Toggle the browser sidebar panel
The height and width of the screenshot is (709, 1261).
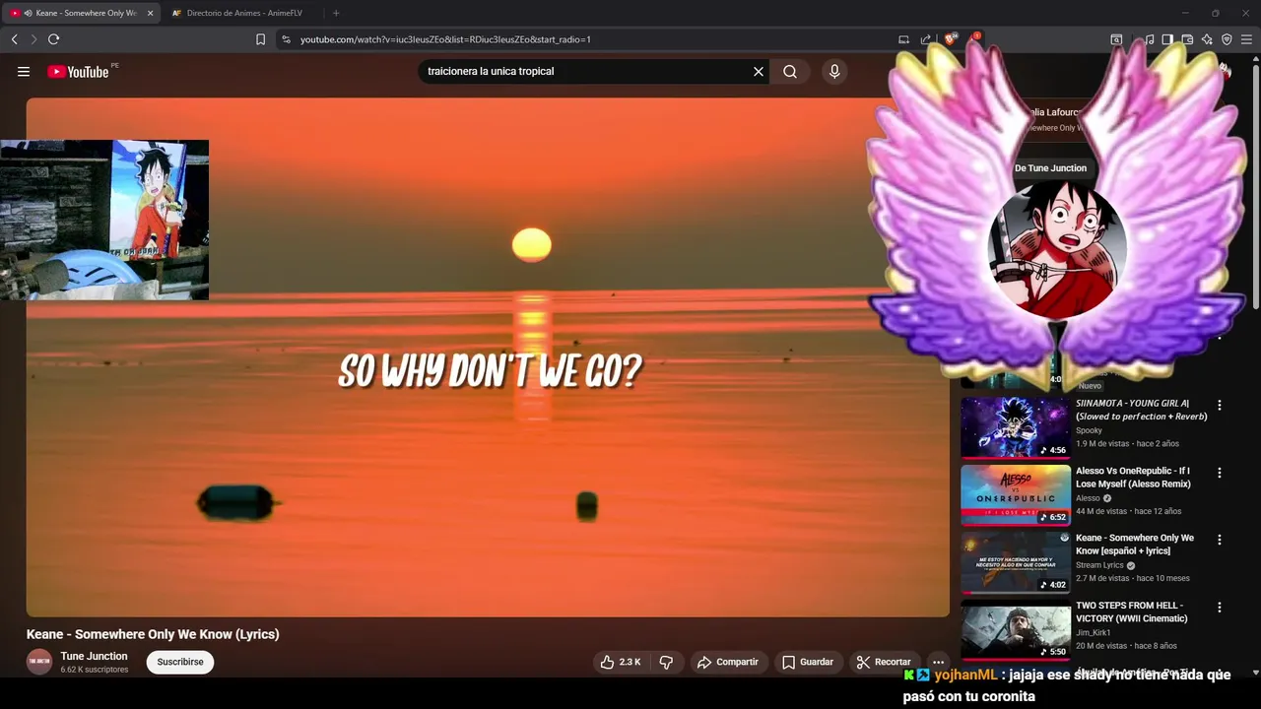tap(1167, 39)
